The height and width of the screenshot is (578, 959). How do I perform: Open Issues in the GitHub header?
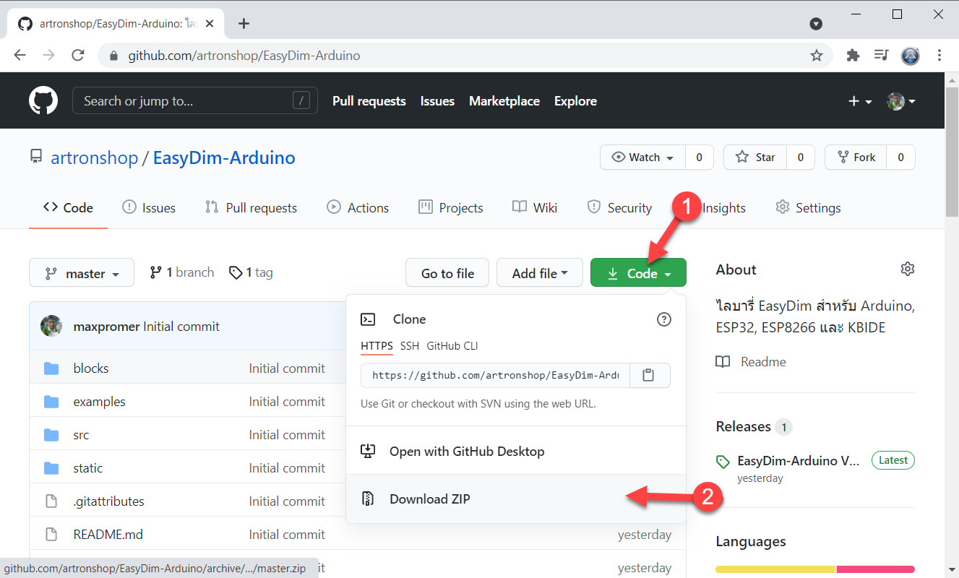point(437,101)
